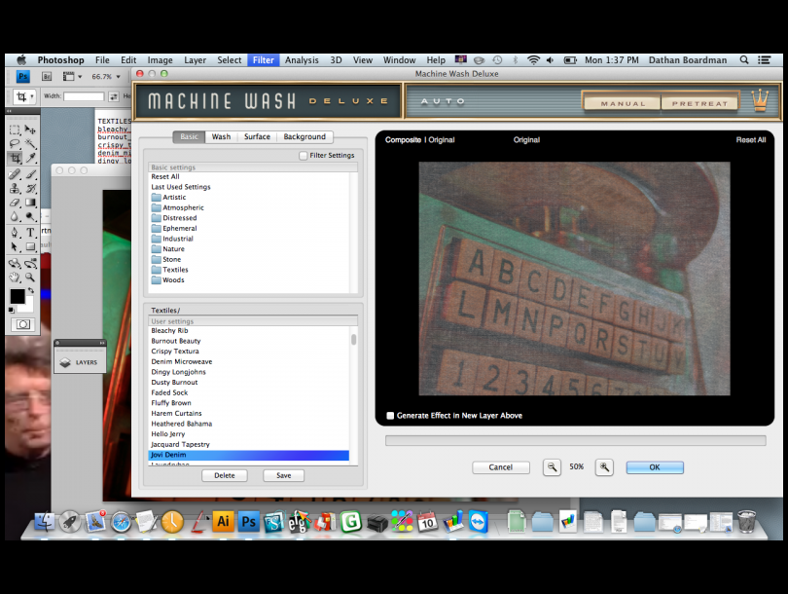Select the Crop tool in the toolbox

15,159
